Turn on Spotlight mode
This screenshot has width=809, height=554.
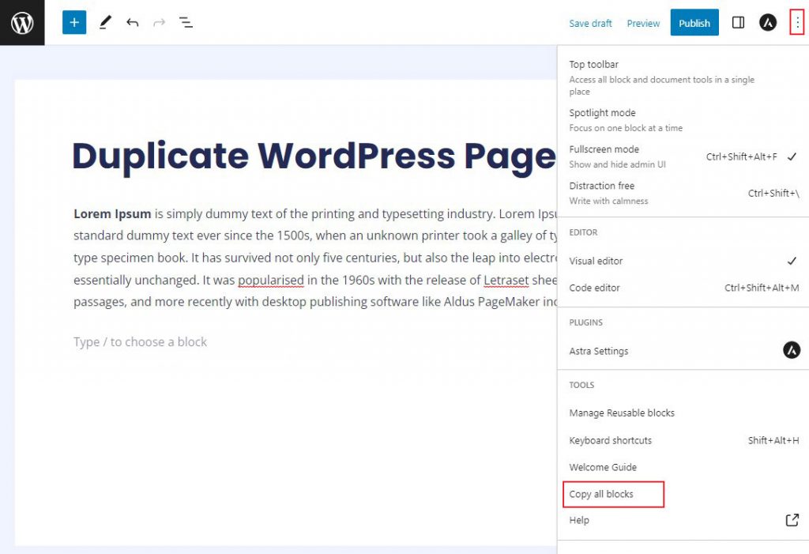point(603,112)
